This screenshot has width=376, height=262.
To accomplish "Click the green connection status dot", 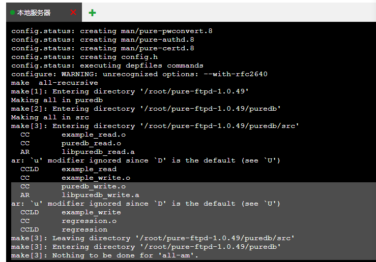I will coord(13,13).
